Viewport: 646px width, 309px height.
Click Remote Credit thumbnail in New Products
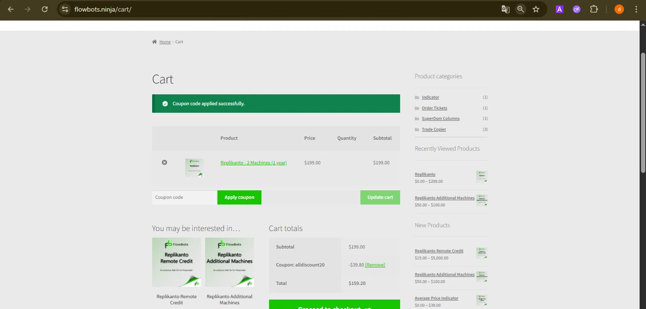pos(482,253)
